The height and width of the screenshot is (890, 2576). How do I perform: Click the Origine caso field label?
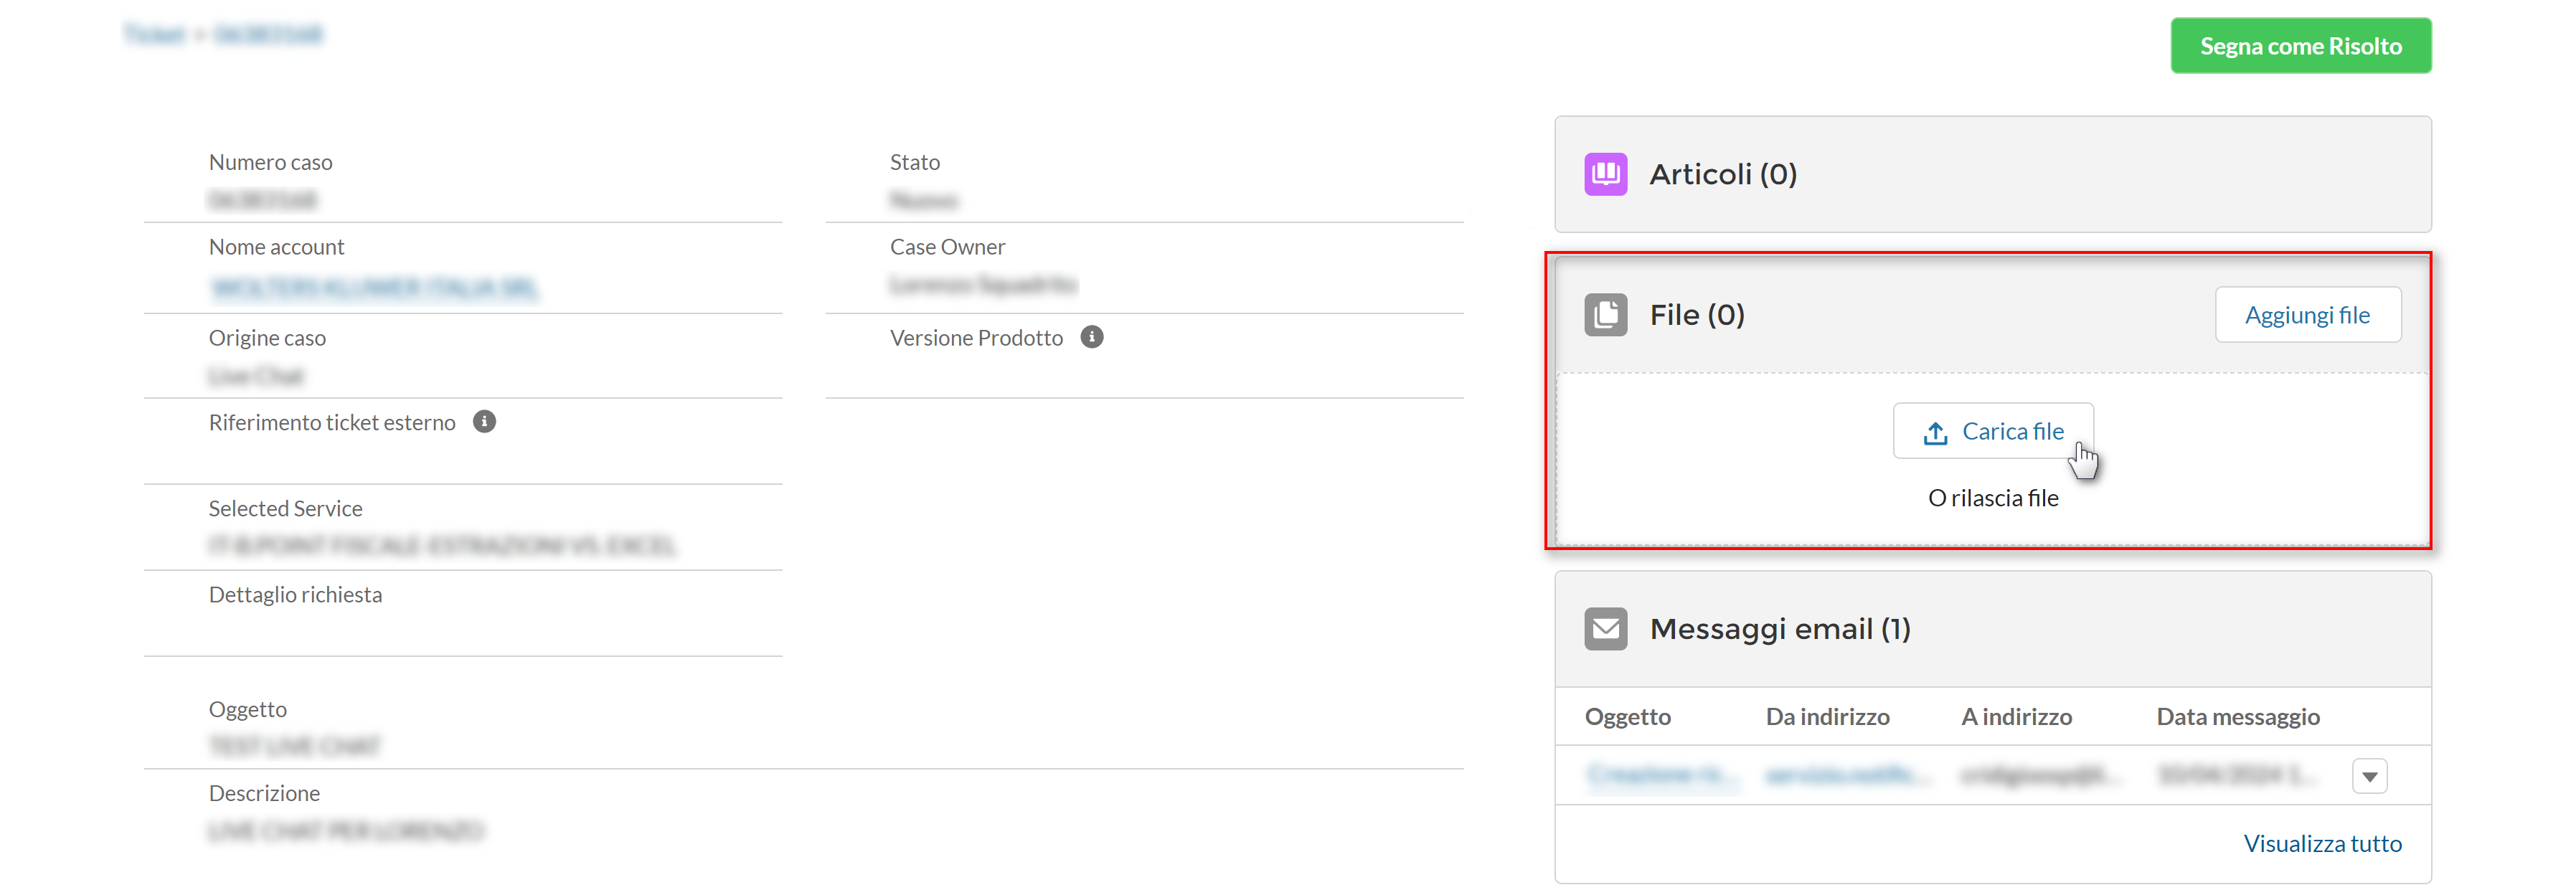pyautogui.click(x=267, y=338)
